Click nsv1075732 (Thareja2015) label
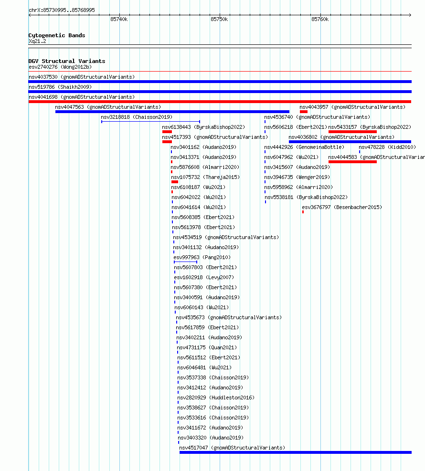 pos(205,177)
